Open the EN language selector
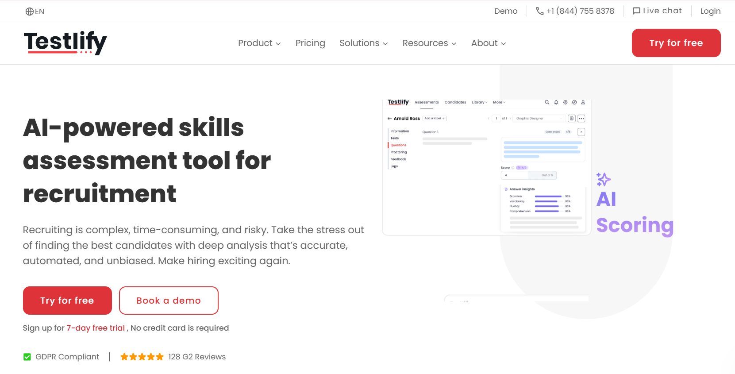This screenshot has height=374, width=735. 35,12
